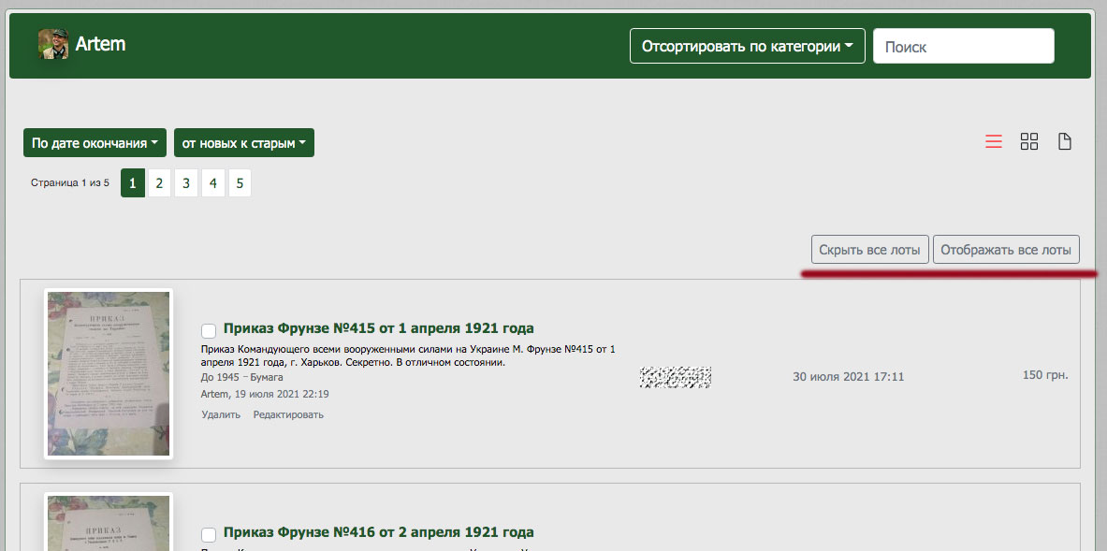Go to page 3
Viewport: 1107px width, 551px height.
pos(186,183)
